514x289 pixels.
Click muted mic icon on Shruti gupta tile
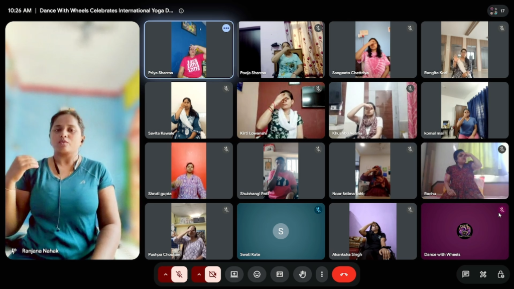[226, 149]
